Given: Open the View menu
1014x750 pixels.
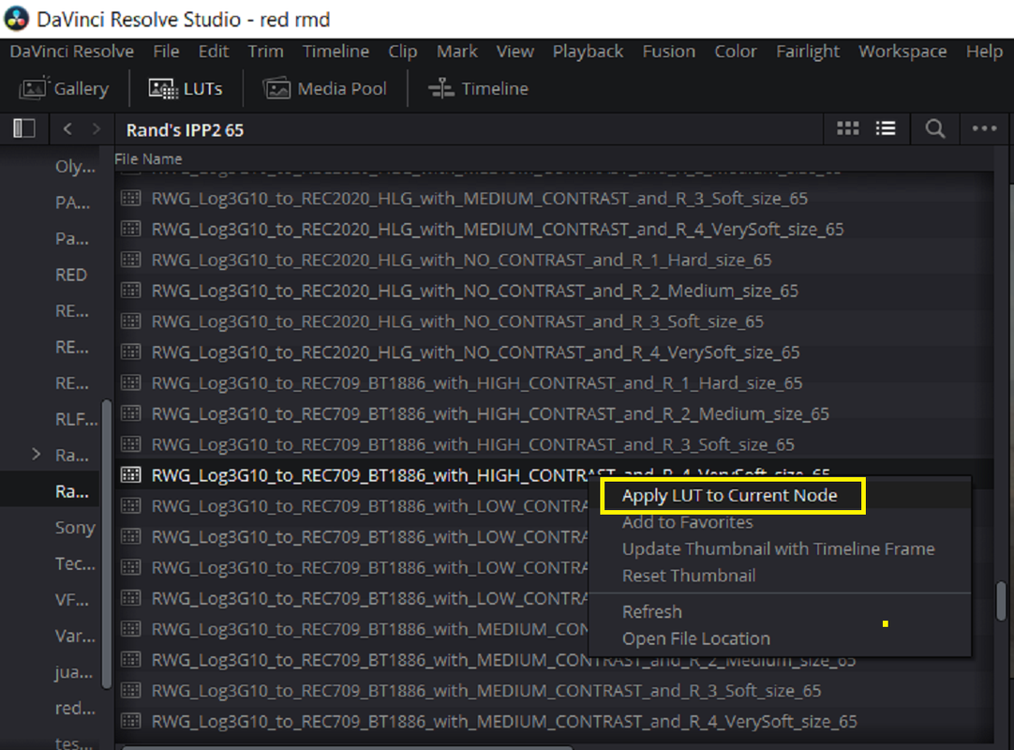Looking at the screenshot, I should pos(514,52).
